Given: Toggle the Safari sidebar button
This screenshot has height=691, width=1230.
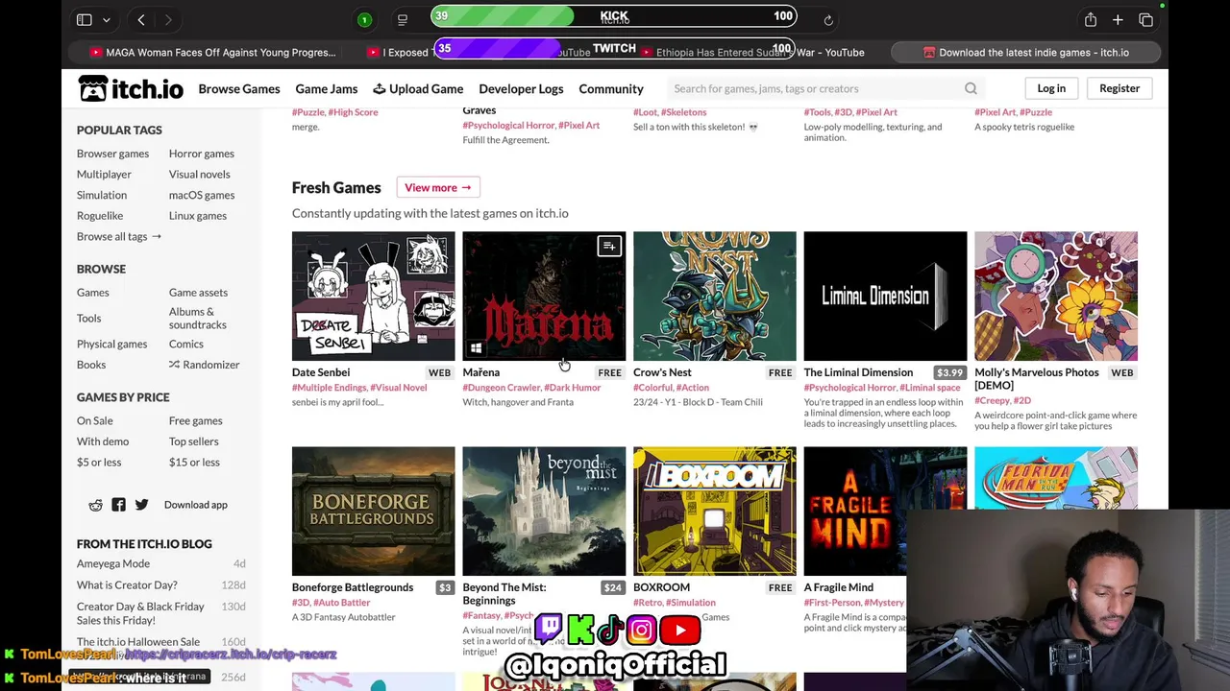Looking at the screenshot, I should click(85, 19).
